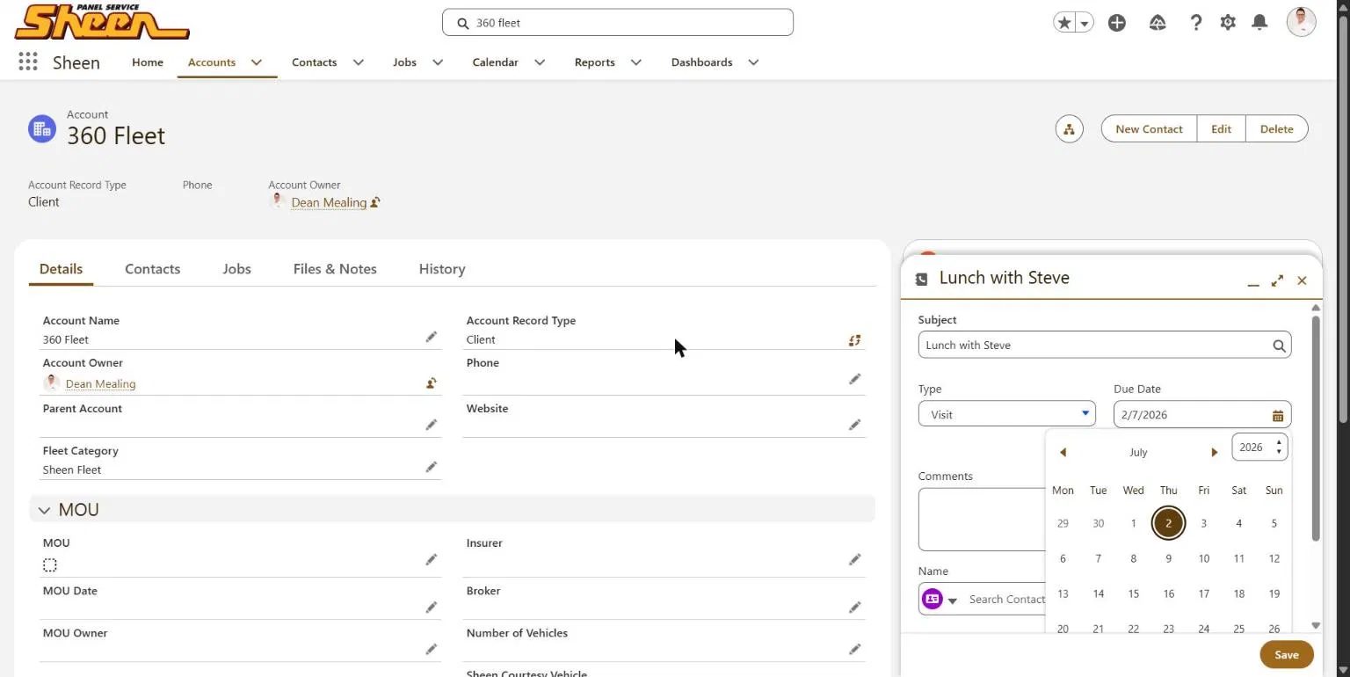
Task: Open the Calendar tab dropdown chevron
Action: [x=540, y=62]
